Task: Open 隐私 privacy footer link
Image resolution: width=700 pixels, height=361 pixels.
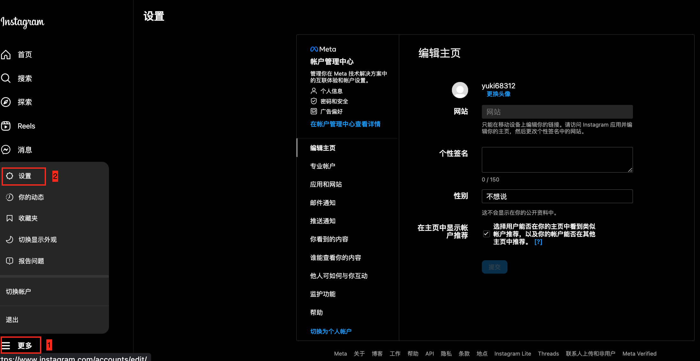Action: click(x=446, y=353)
